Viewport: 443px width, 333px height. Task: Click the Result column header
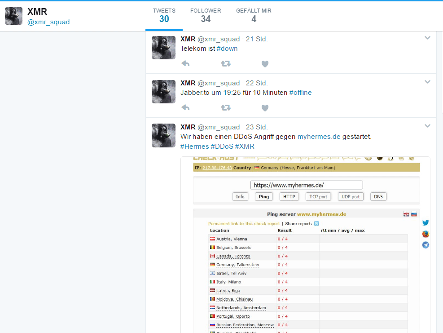coord(285,230)
